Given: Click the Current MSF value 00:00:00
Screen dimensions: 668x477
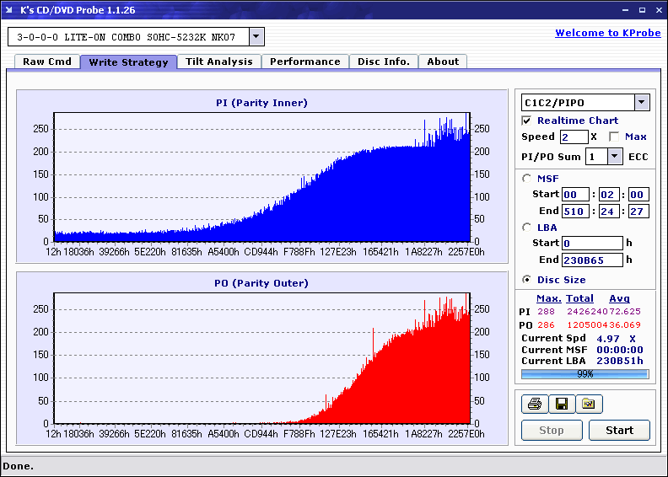Looking at the screenshot, I should (x=619, y=350).
